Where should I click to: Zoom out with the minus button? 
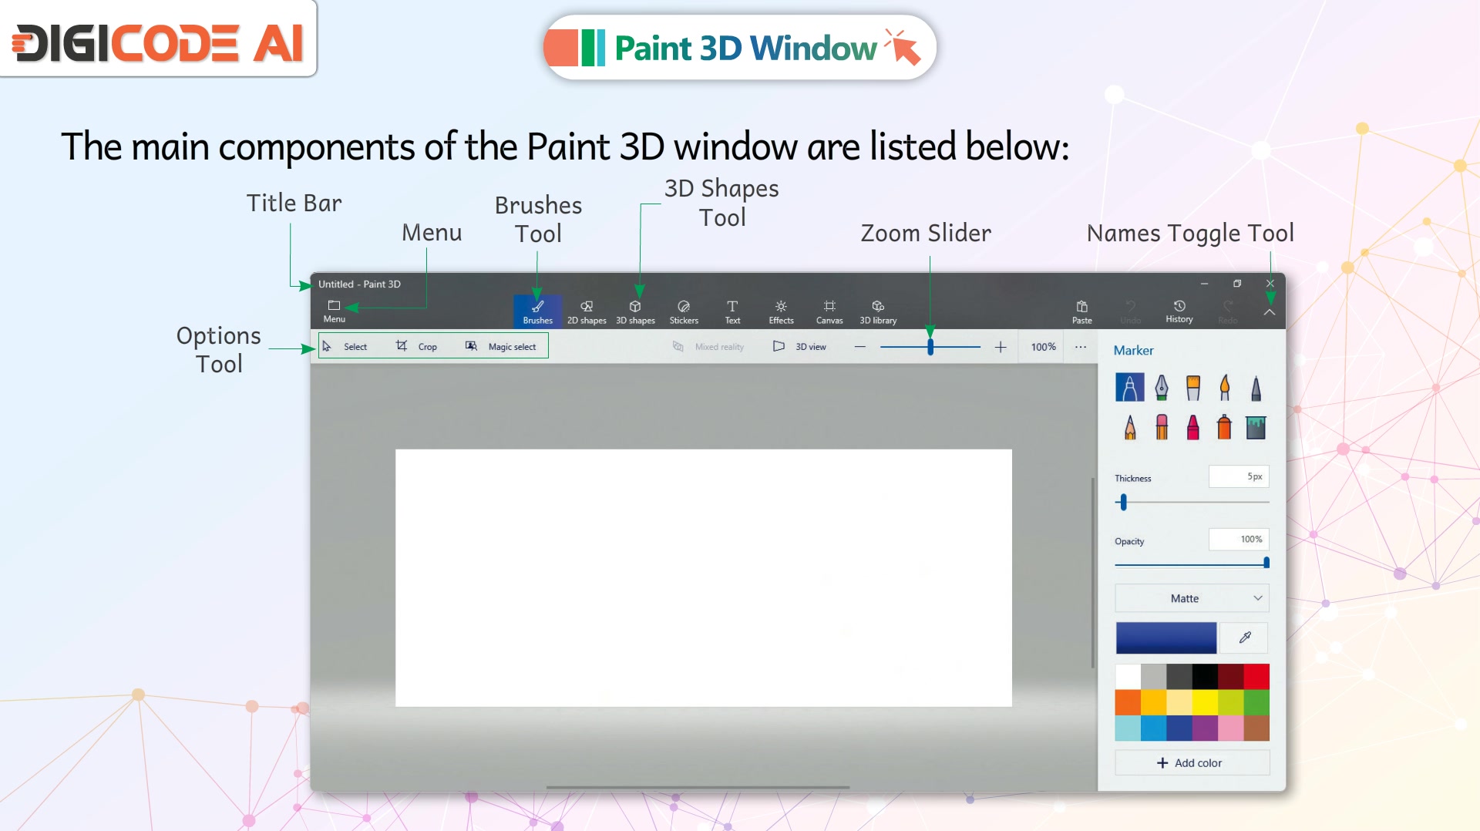tap(860, 347)
